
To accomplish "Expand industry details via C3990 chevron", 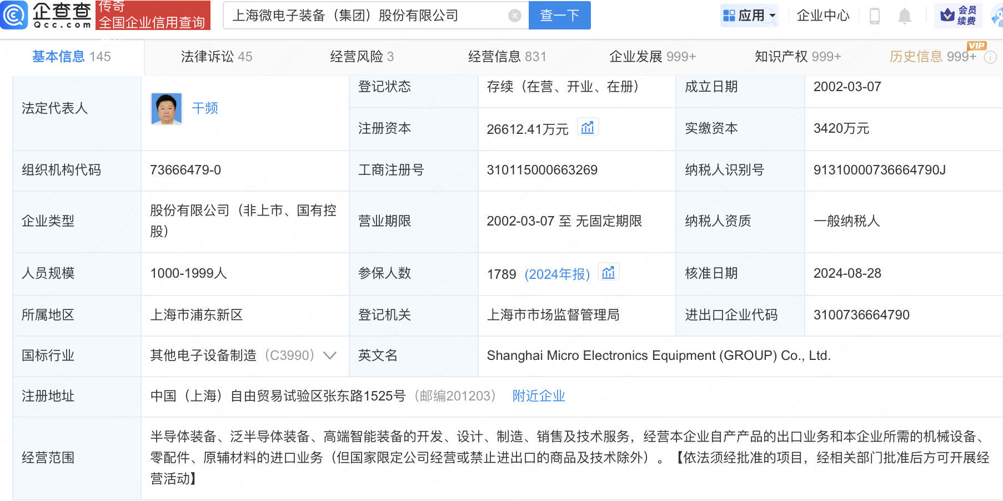I will tap(330, 356).
